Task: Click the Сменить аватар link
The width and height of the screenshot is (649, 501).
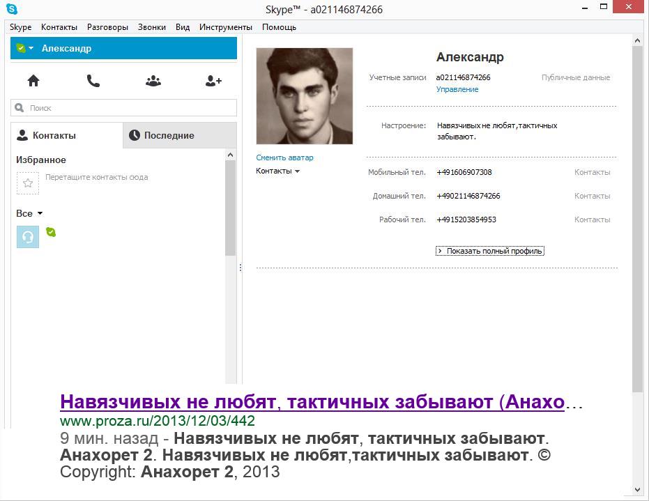Action: [x=284, y=157]
